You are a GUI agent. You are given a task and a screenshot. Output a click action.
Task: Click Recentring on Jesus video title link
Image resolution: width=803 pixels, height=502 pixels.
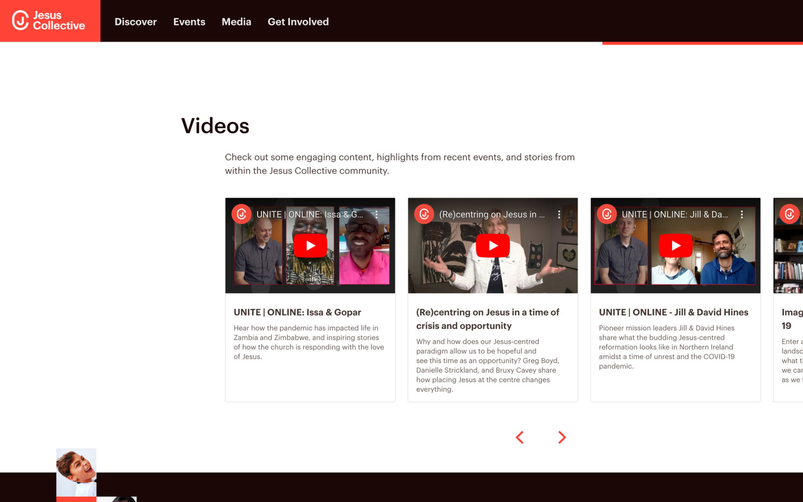487,319
